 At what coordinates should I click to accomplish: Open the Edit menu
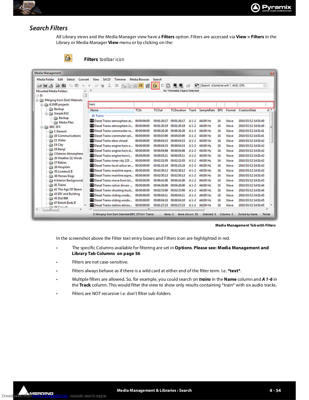click(60, 79)
